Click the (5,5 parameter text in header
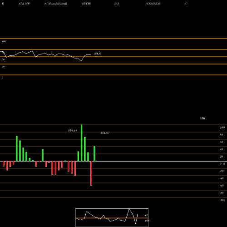 click(117, 4)
